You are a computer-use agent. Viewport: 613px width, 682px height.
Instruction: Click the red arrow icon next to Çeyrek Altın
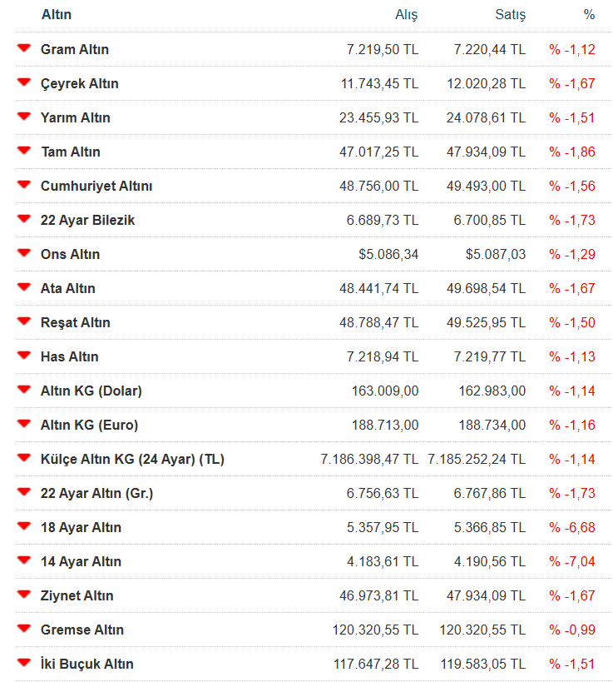[x=23, y=82]
